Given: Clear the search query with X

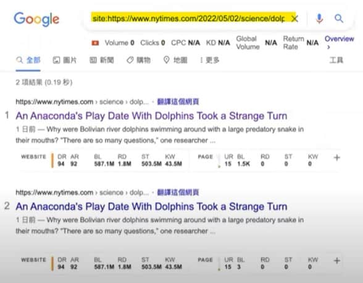Looking at the screenshot, I should click(294, 19).
